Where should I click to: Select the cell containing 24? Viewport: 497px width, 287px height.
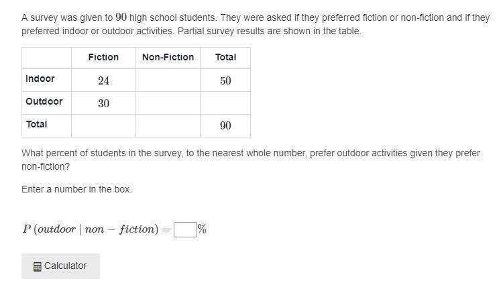pos(103,80)
